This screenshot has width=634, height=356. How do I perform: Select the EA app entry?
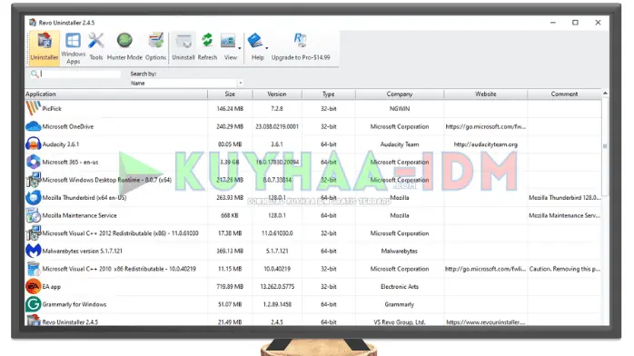coord(52,286)
